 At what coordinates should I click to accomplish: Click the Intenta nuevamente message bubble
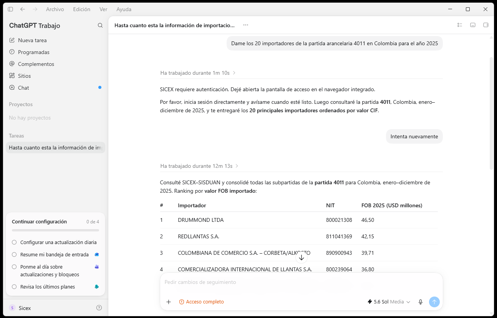tap(414, 136)
